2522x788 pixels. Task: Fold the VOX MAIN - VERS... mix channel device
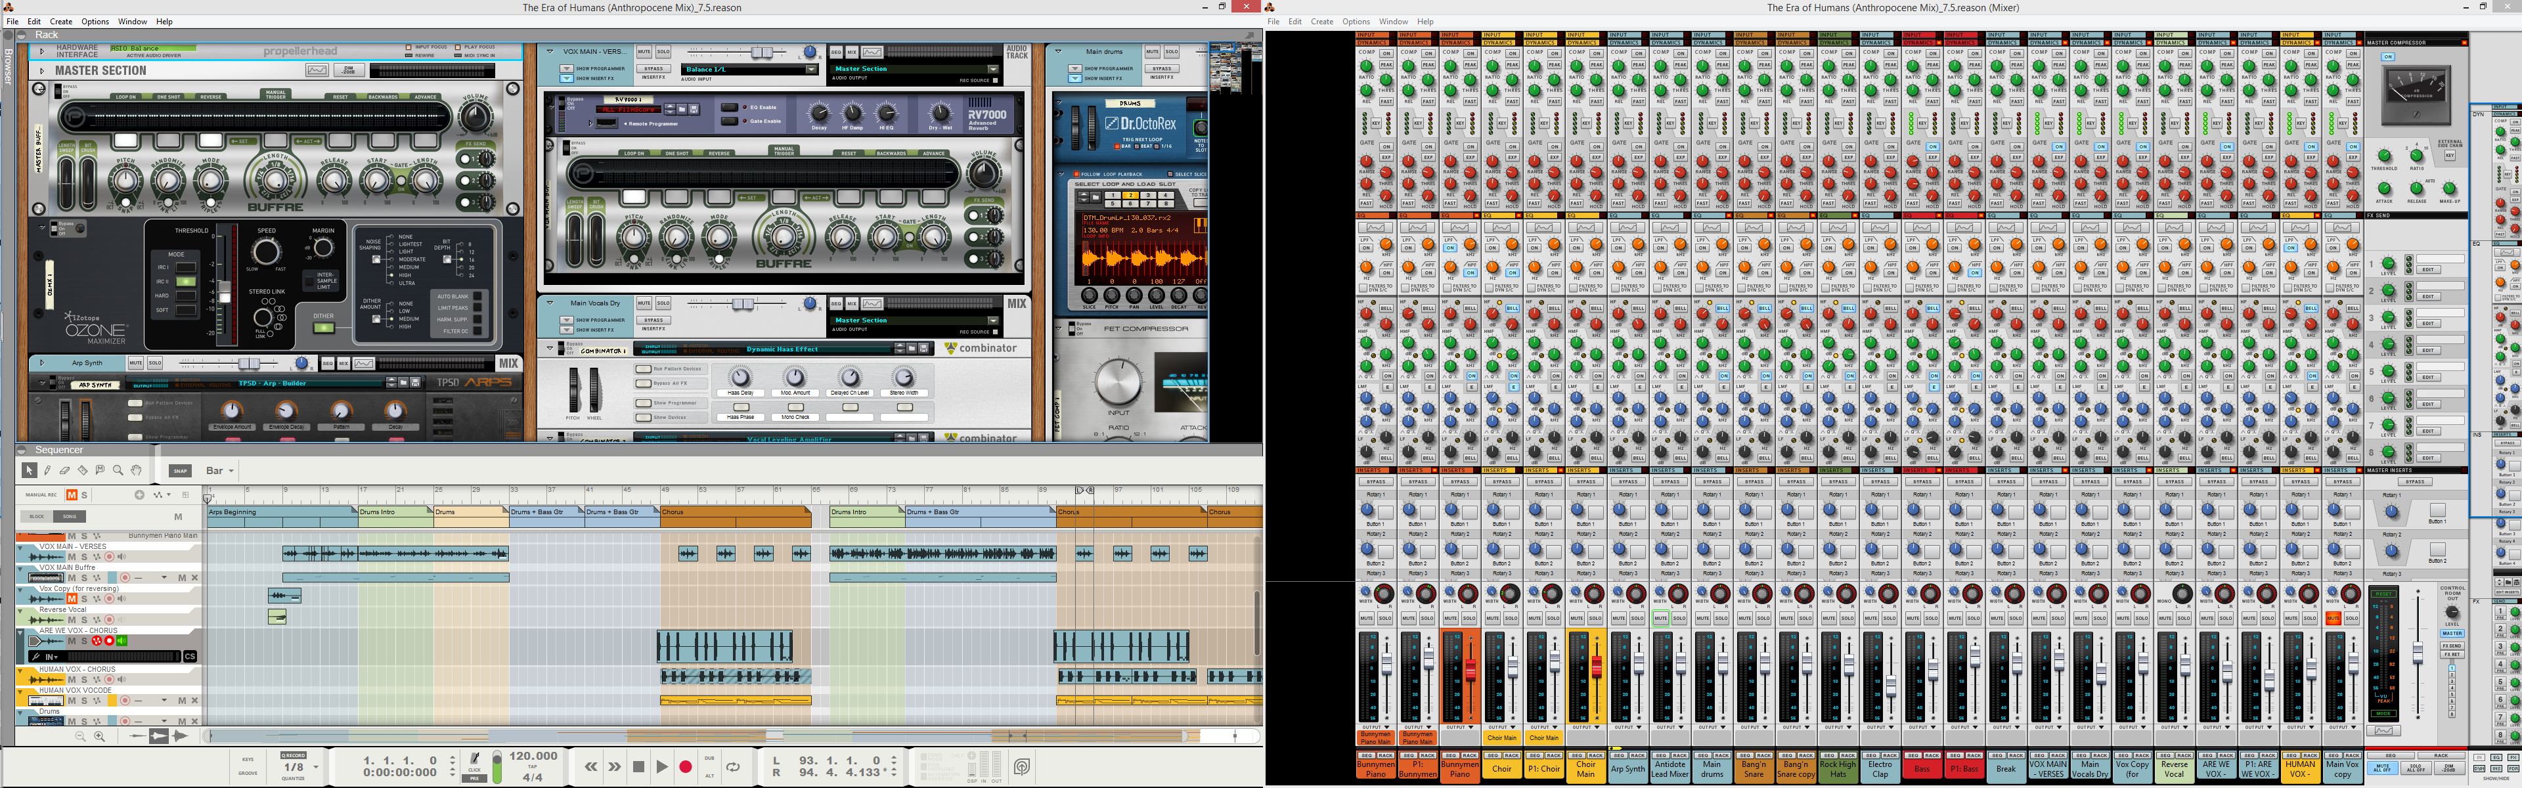click(549, 51)
